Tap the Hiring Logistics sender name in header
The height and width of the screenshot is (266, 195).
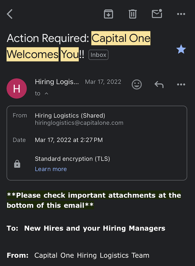[57, 82]
